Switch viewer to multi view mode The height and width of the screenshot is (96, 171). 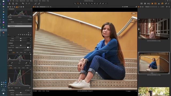[34, 7]
